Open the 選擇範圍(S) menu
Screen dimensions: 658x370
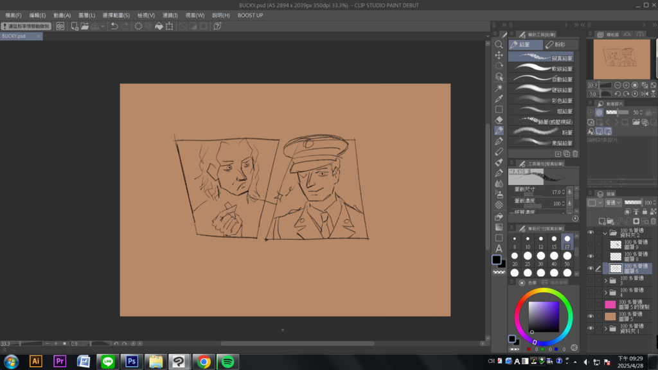click(x=116, y=15)
